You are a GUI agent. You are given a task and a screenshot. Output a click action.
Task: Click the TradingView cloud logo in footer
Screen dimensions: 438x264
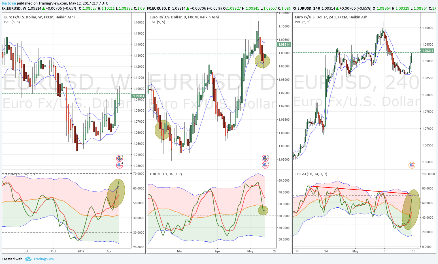pyautogui.click(x=28, y=259)
